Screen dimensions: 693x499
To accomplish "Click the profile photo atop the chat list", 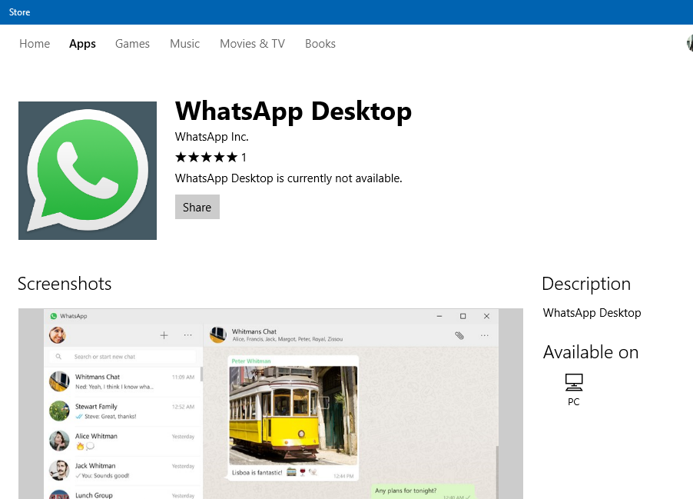I will coord(58,335).
